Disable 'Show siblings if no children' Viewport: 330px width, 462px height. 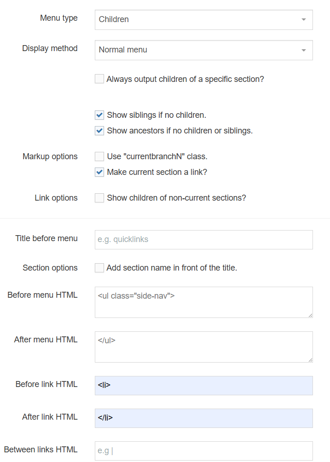[x=99, y=115]
